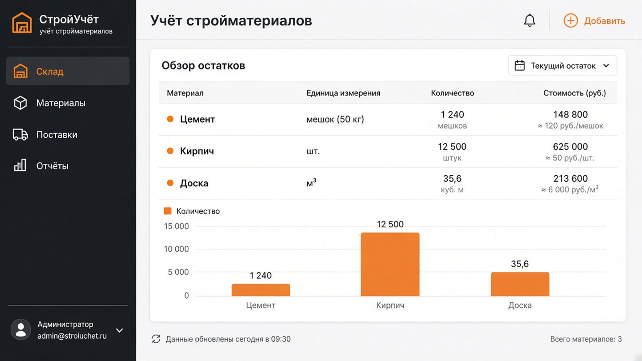The image size is (642, 361).
Task: Open notifications via the bell icon
Action: tap(529, 21)
